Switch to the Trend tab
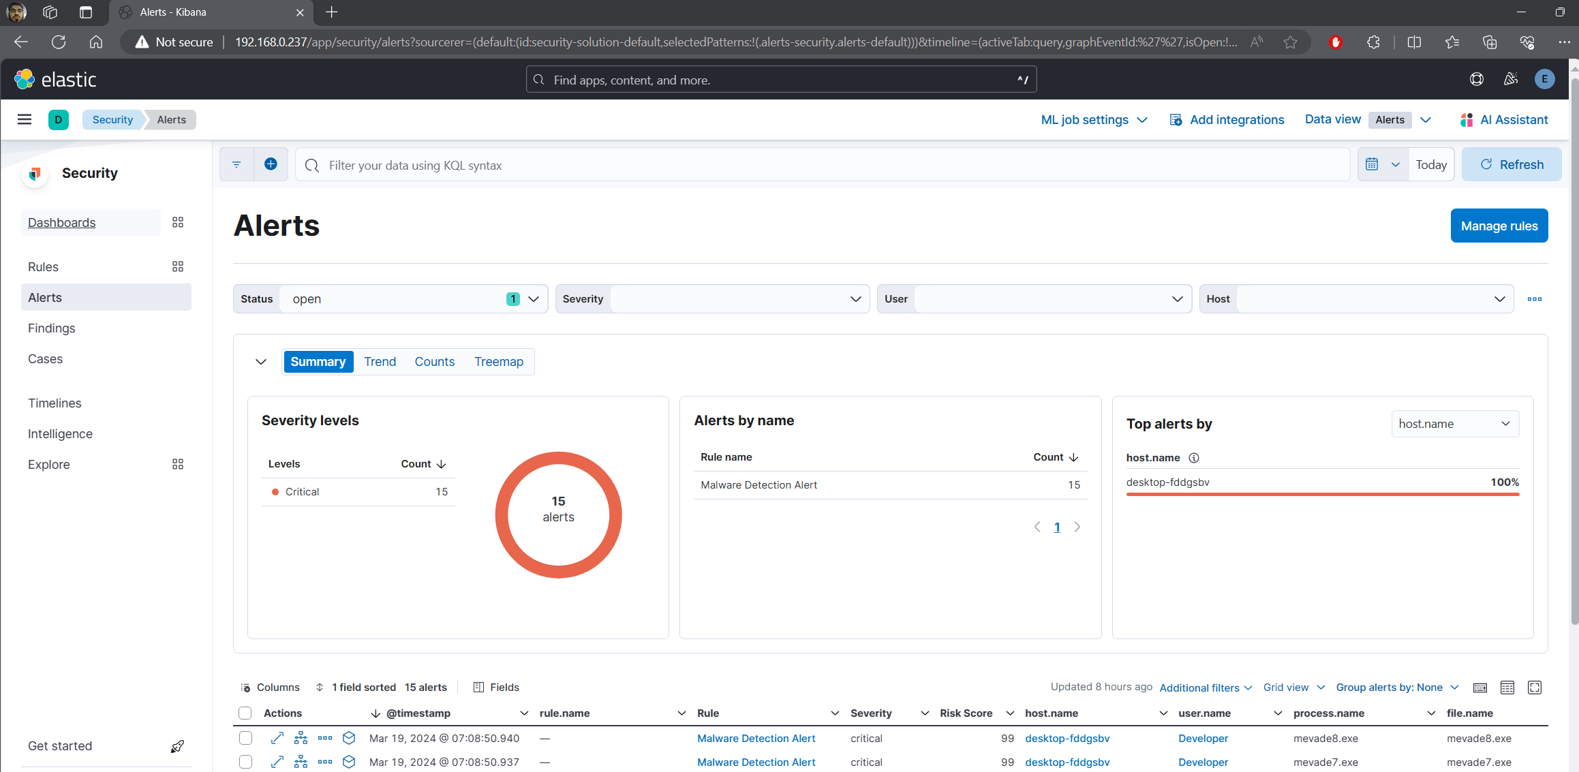Image resolution: width=1579 pixels, height=772 pixels. click(x=380, y=362)
